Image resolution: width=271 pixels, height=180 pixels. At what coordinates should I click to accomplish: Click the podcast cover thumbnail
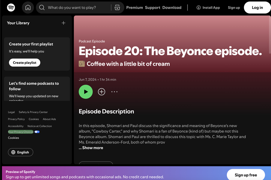[x=82, y=64]
